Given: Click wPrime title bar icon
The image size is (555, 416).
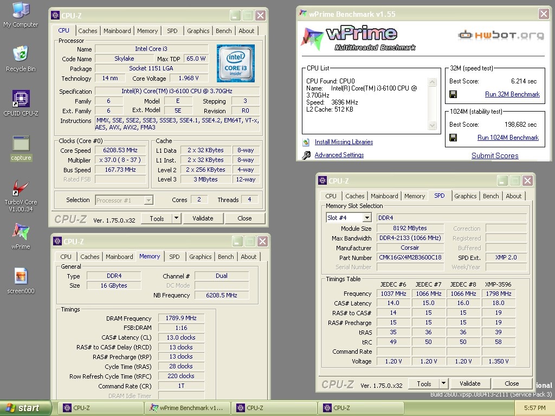Looking at the screenshot, I should tap(303, 14).
